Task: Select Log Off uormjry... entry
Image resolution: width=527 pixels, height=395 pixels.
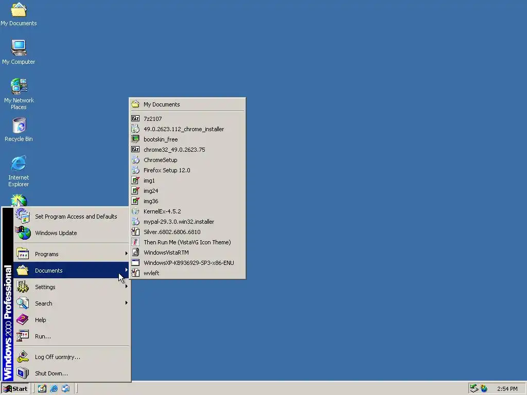Action: [71, 357]
